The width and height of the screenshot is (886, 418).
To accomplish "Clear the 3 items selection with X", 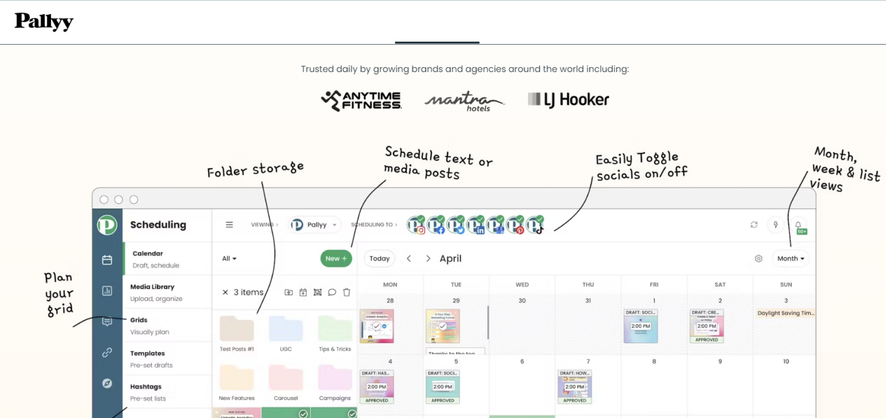I will [x=226, y=292].
